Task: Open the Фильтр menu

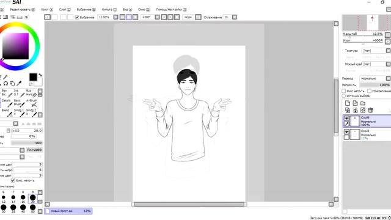Action: click(109, 10)
